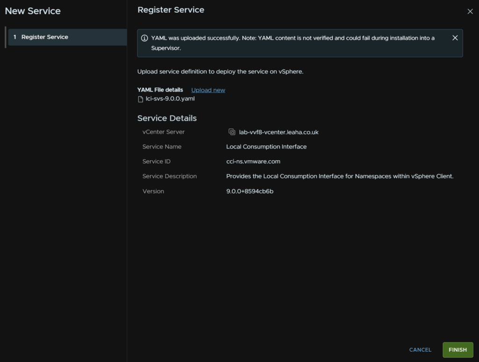Click the vCenter Server icon beside the hostname
The width and height of the screenshot is (479, 362).
coord(232,132)
